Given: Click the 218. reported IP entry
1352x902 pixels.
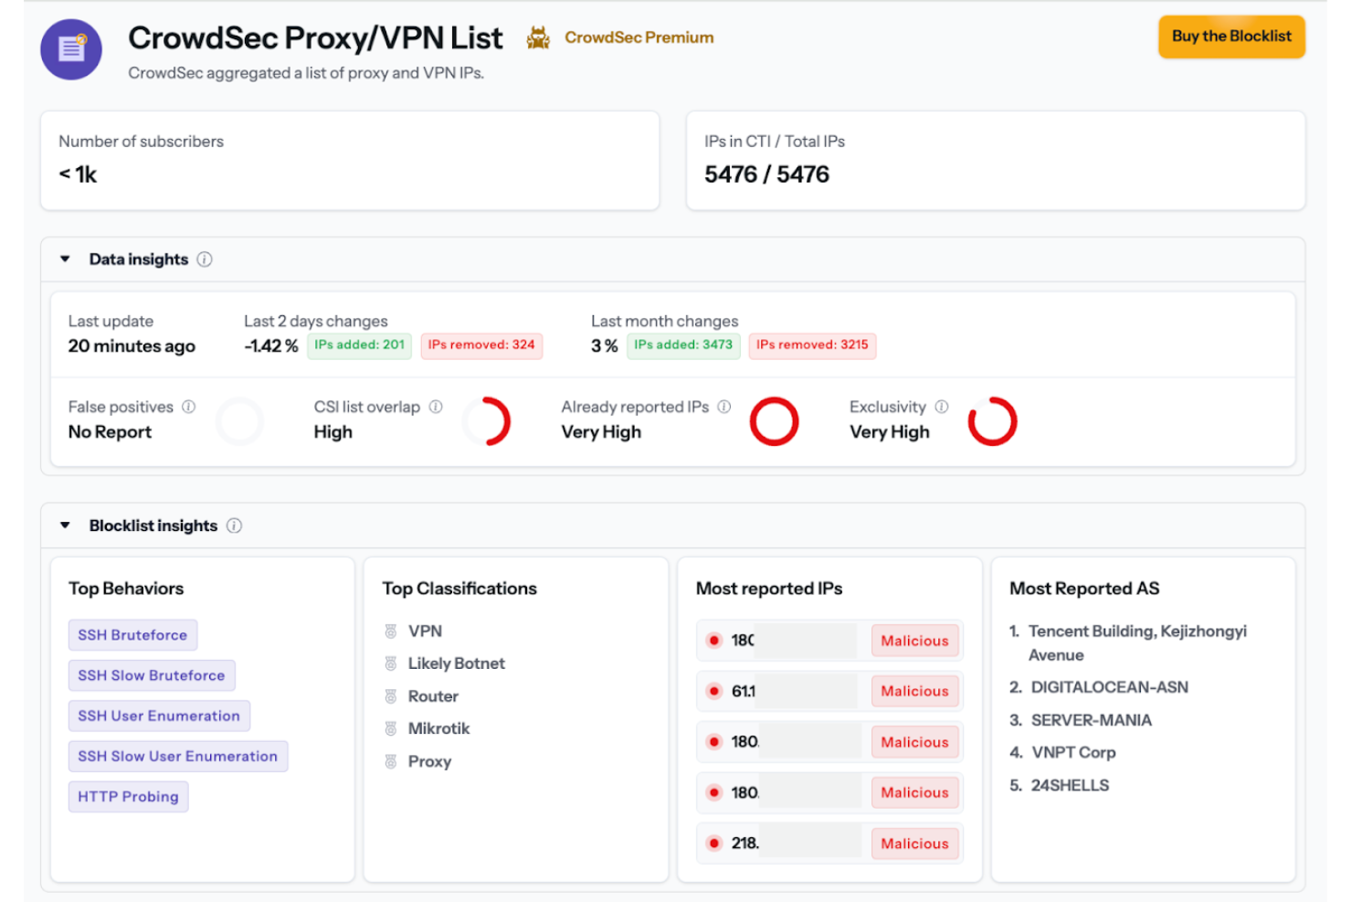Looking at the screenshot, I should coord(829,844).
